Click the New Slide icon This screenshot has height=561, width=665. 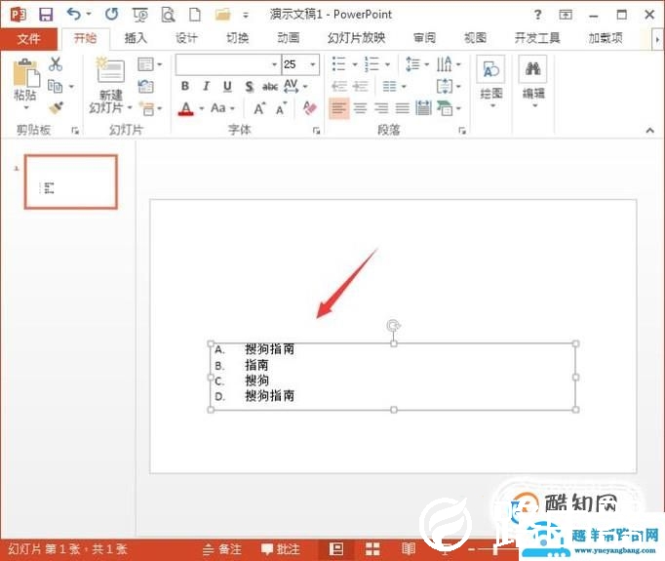[110, 69]
